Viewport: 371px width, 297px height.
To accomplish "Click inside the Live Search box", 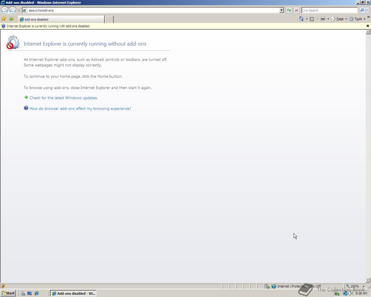I will [330, 10].
